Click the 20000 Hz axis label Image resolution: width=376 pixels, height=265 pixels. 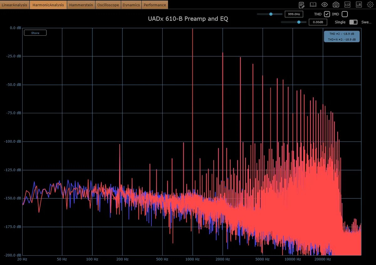tap(323, 259)
